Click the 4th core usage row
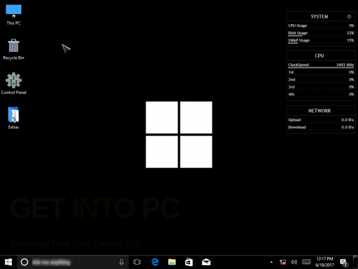The width and height of the screenshot is (358, 269). [321, 94]
